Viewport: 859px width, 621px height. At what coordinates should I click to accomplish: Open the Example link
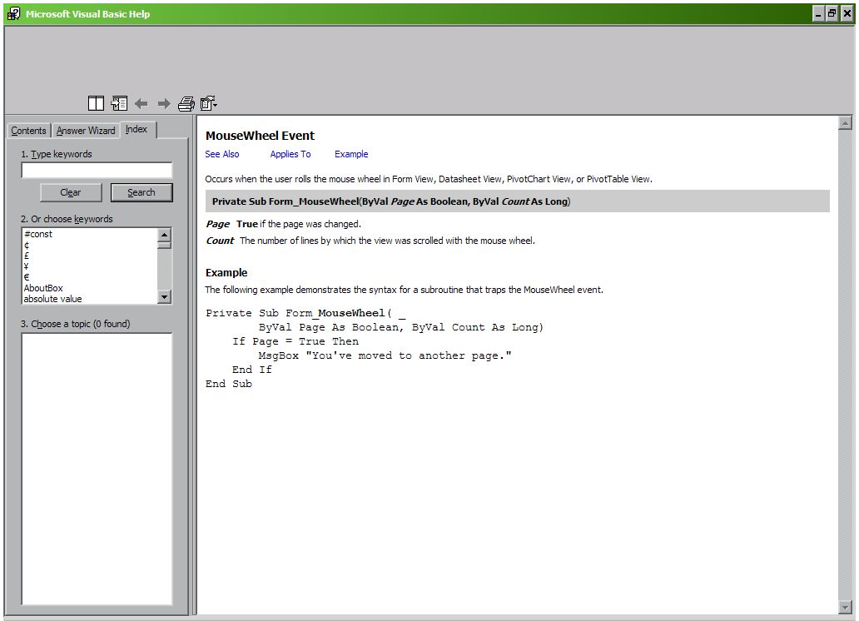click(351, 154)
